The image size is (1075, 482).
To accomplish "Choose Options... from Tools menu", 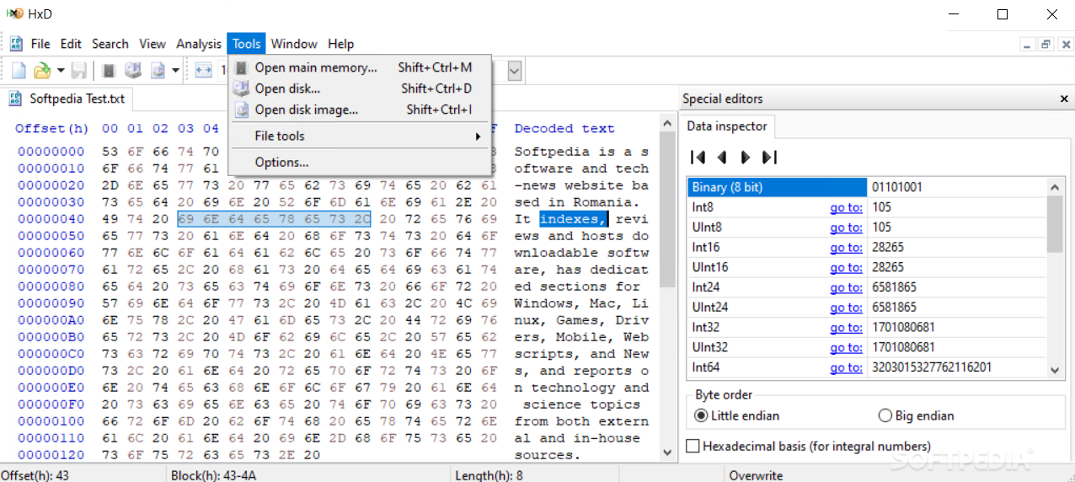I will [x=360, y=162].
